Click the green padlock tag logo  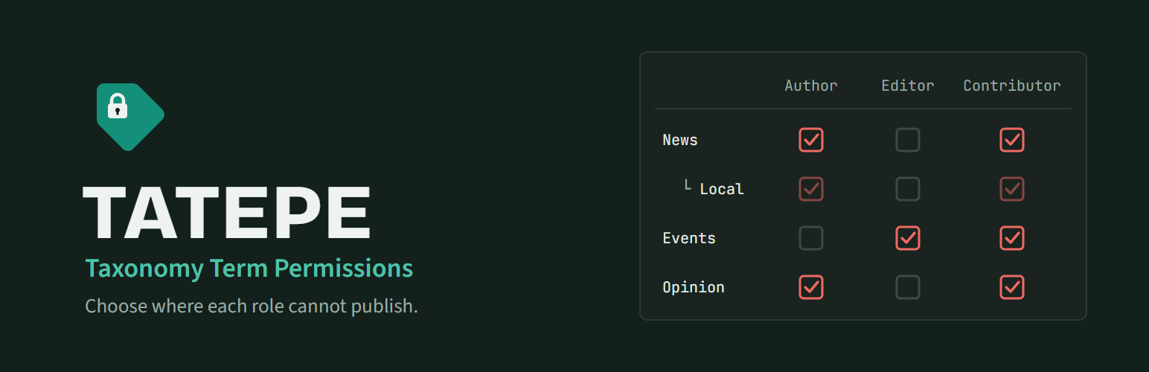(130, 117)
